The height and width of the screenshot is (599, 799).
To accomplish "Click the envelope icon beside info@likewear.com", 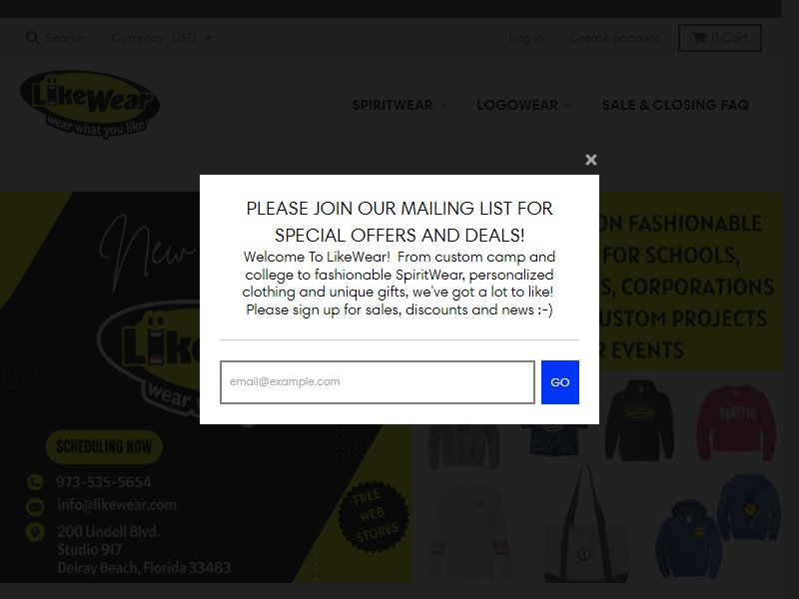I will [35, 506].
